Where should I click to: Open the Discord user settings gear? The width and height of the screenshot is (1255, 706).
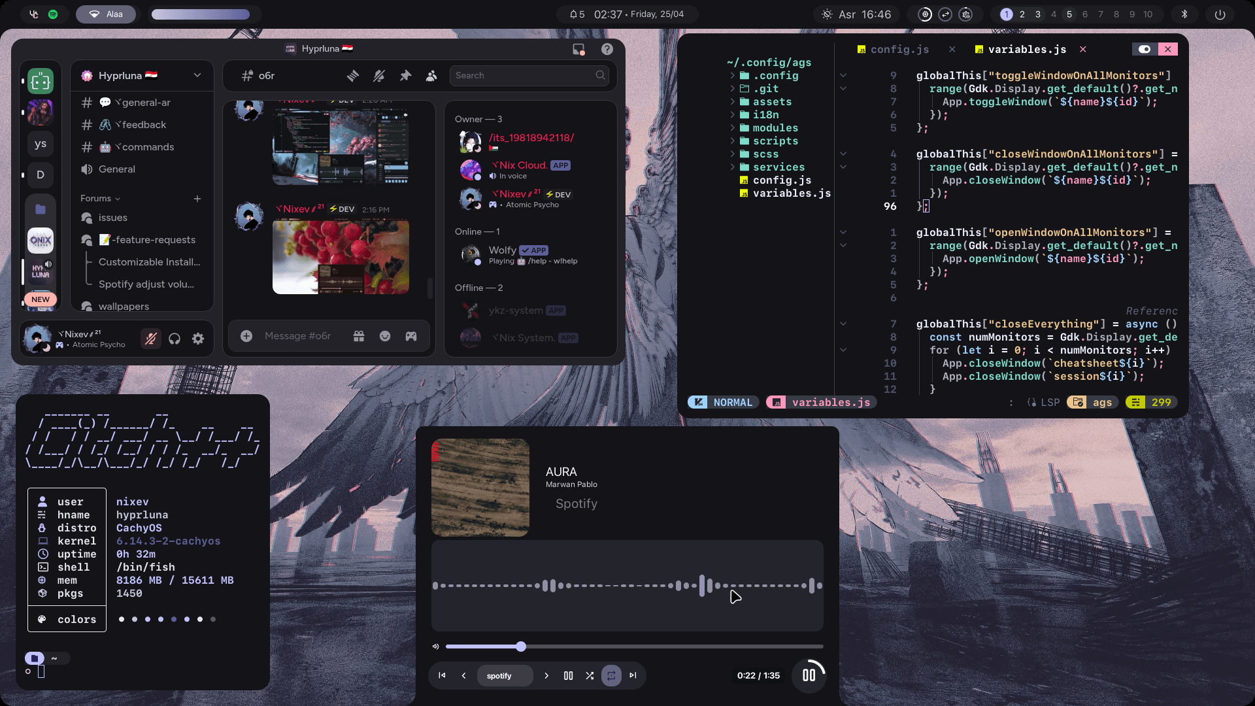198,339
